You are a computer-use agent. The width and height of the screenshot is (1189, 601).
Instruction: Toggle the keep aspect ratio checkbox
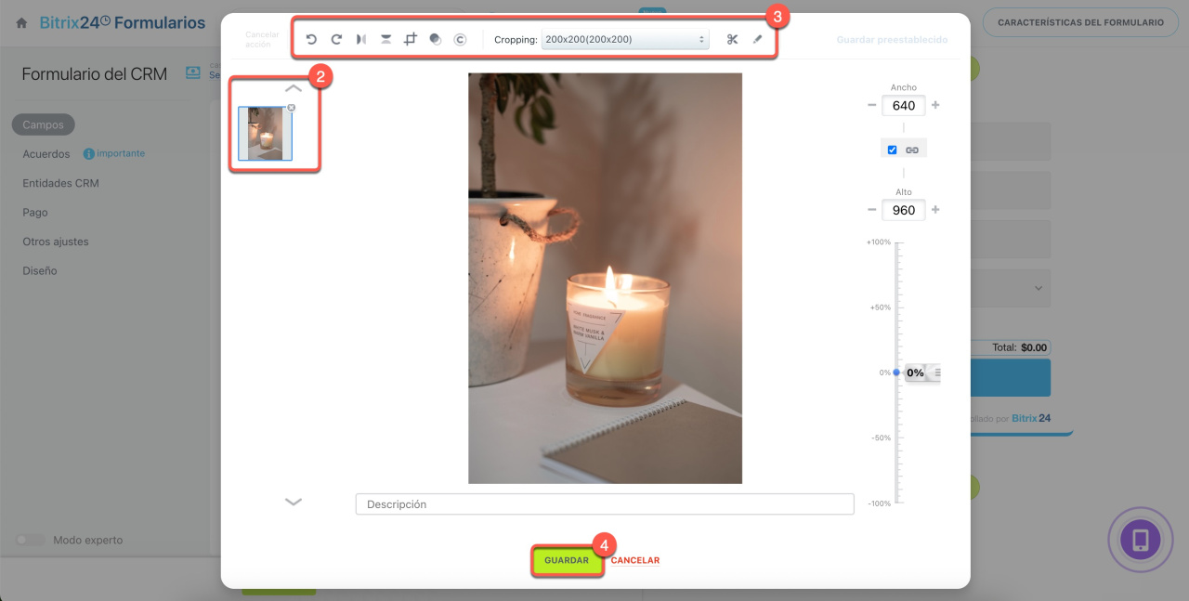(892, 150)
